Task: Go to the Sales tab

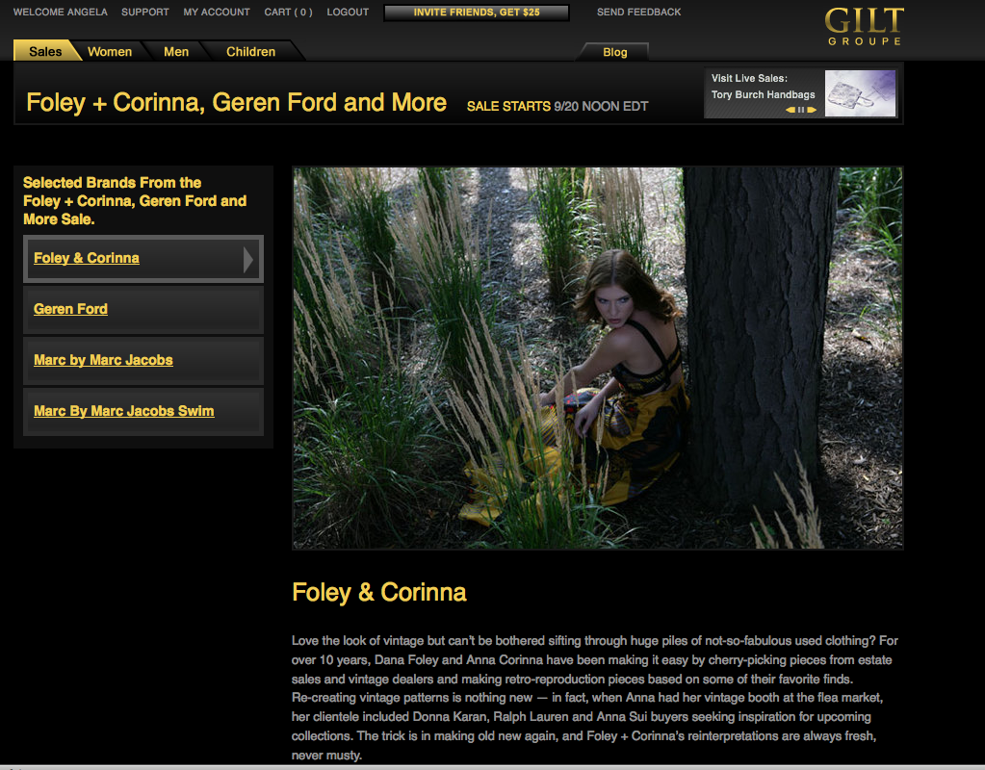Action: [45, 51]
